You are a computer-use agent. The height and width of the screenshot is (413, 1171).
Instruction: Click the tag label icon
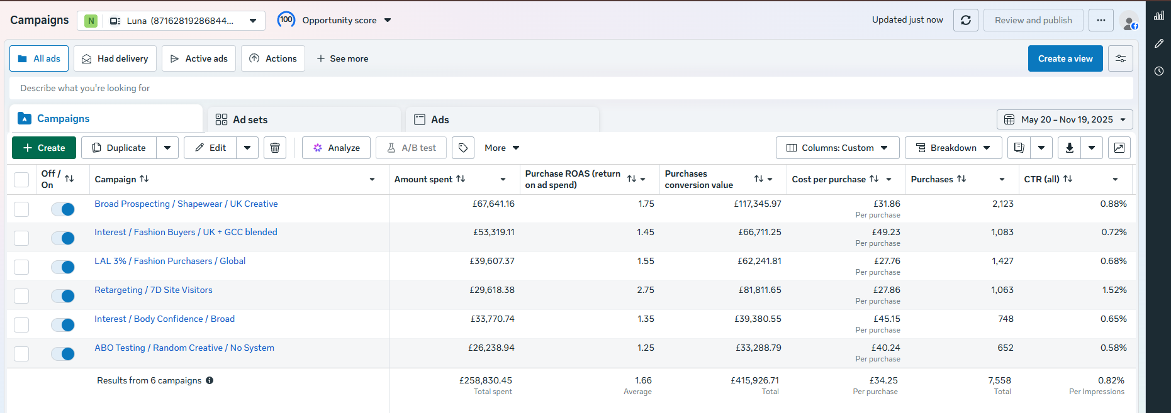click(x=463, y=148)
